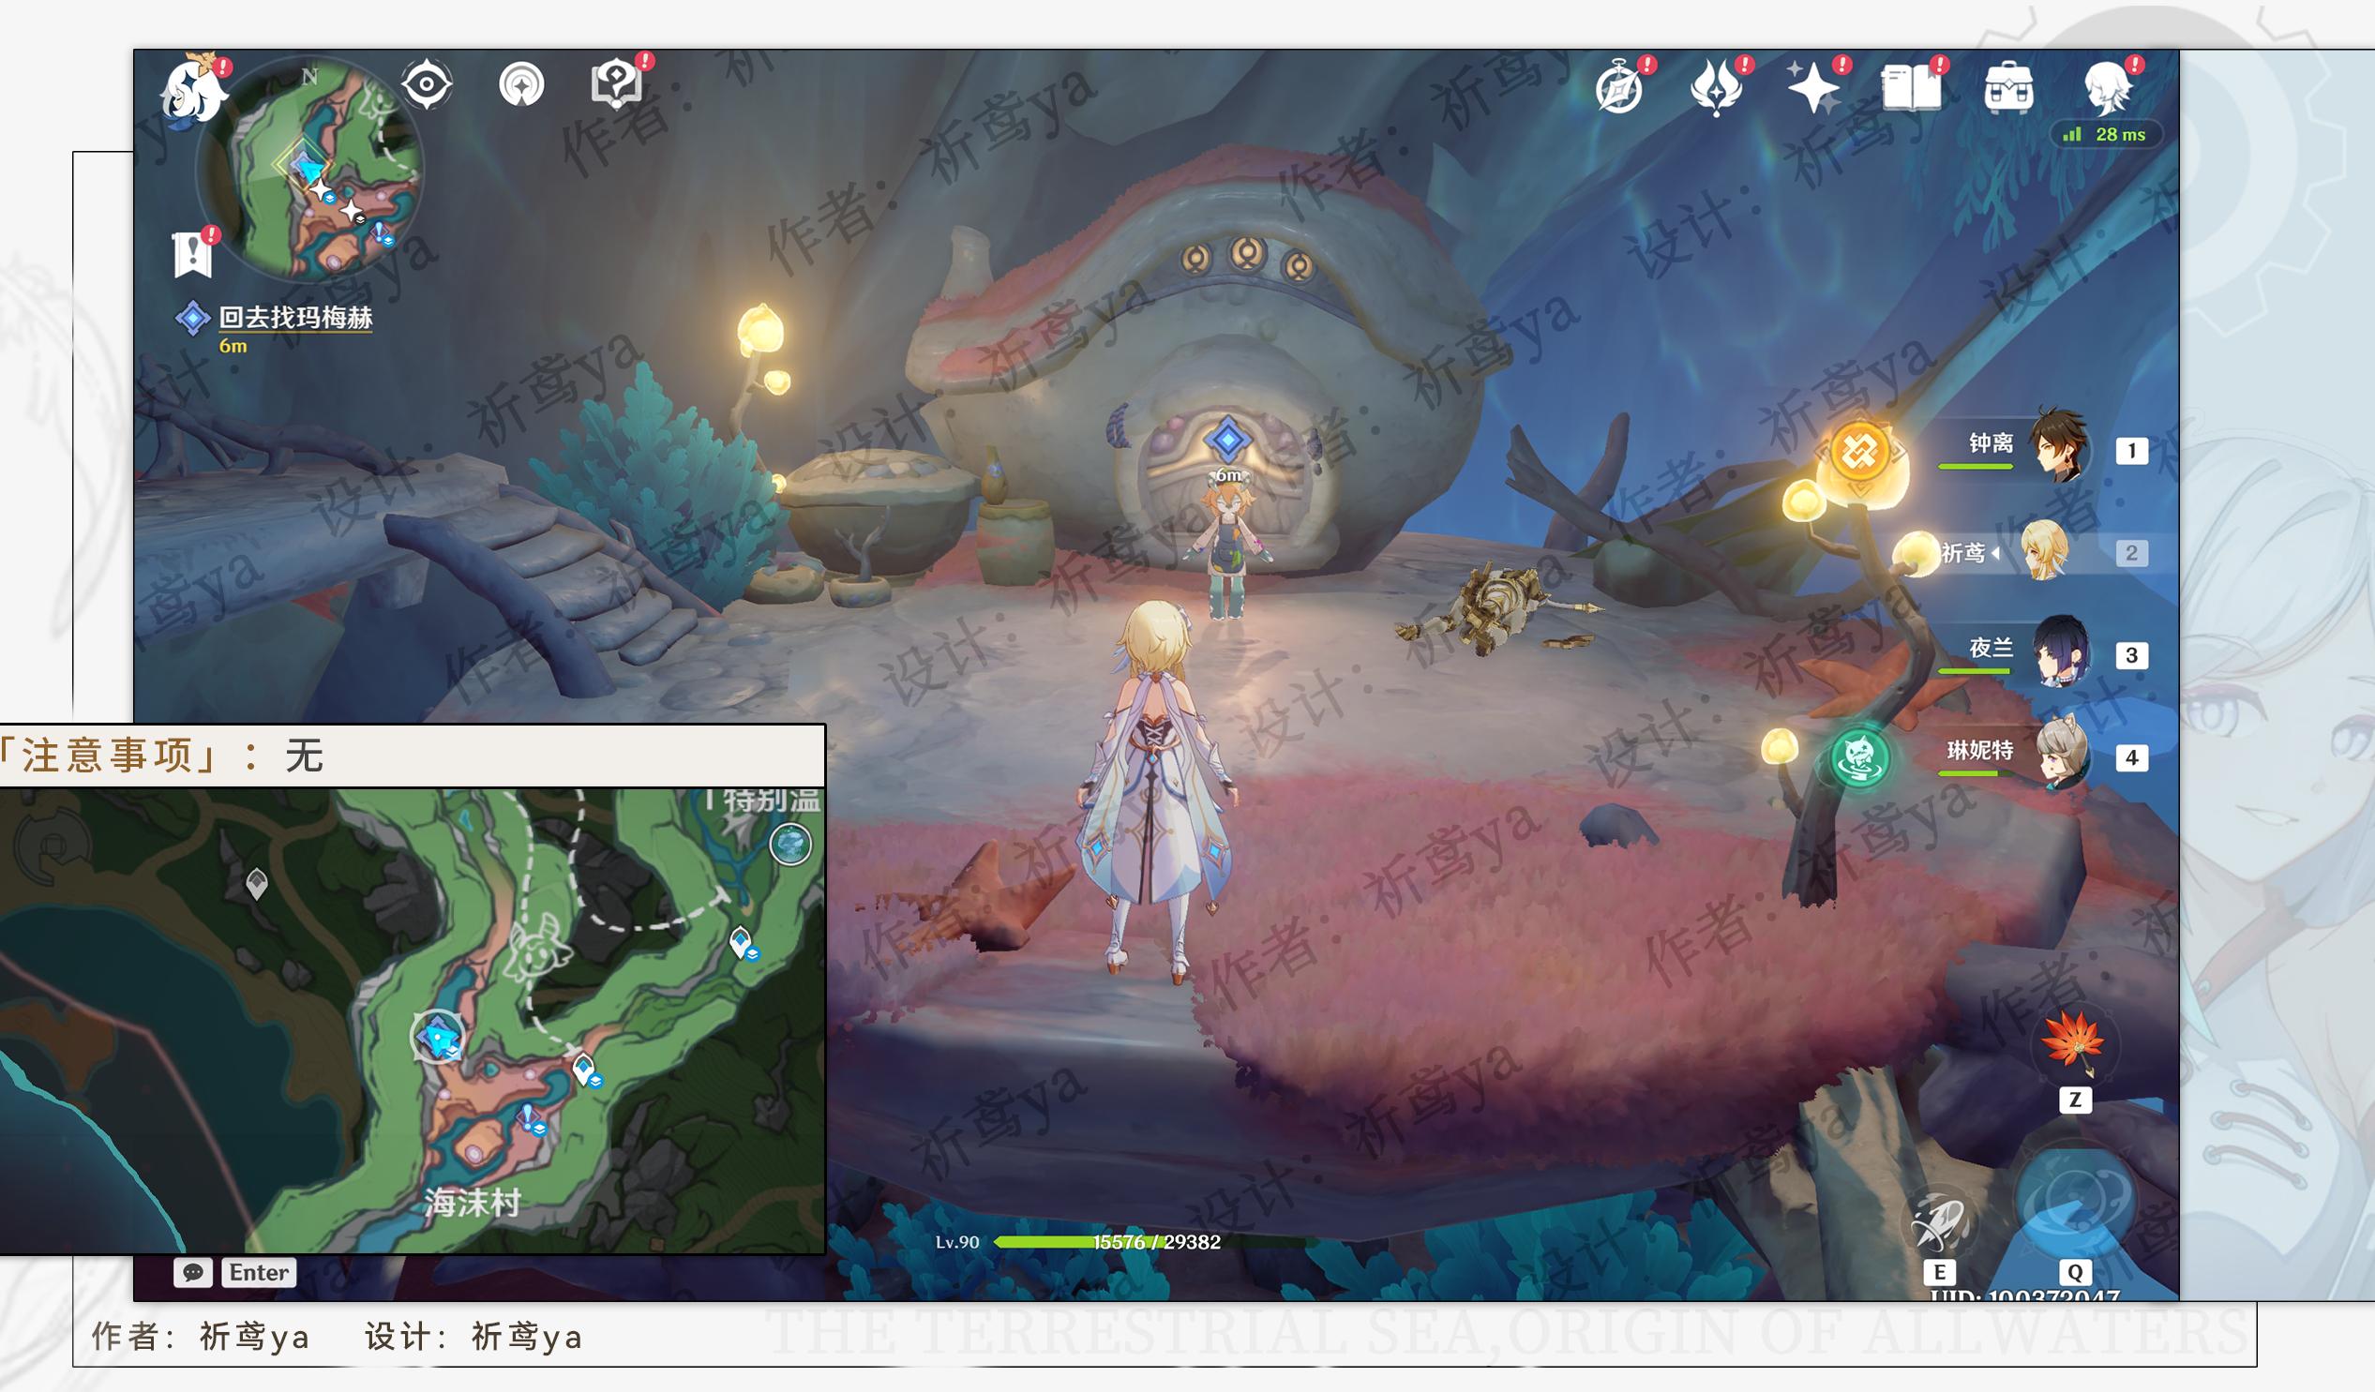Toggle elemental sight eye icon
2375x1392 pixels.
point(426,84)
